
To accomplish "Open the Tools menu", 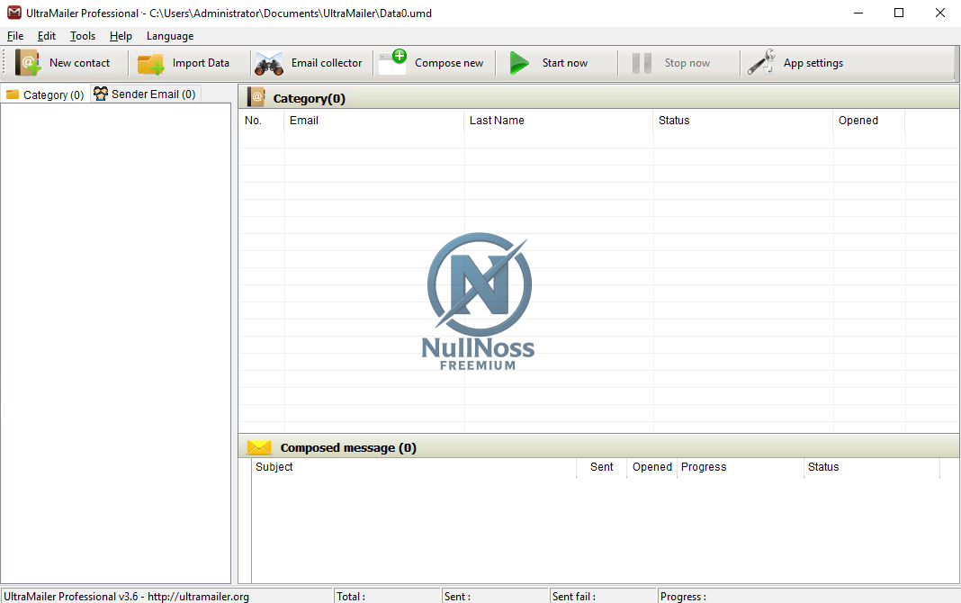I will (82, 36).
